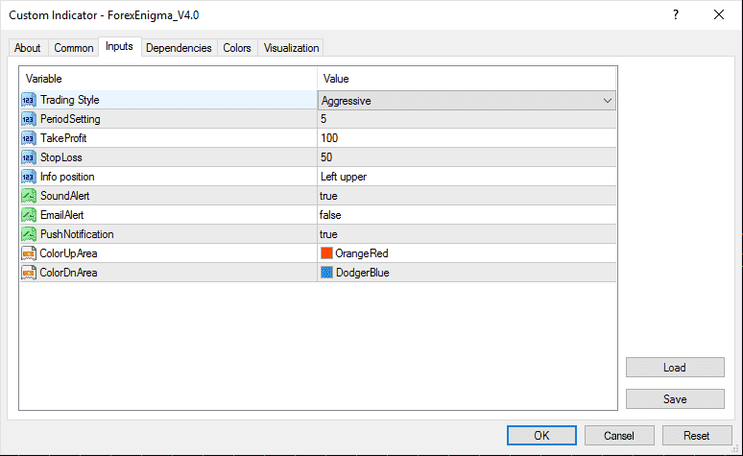Viewport: 743px width, 456px height.
Task: Select the TakeProfit variable name
Action: point(63,138)
